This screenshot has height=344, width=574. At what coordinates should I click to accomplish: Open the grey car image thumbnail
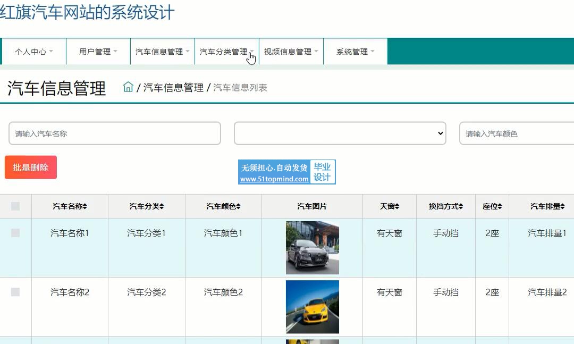tap(313, 248)
